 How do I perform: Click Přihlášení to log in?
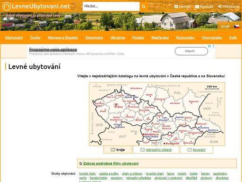coord(229,7)
